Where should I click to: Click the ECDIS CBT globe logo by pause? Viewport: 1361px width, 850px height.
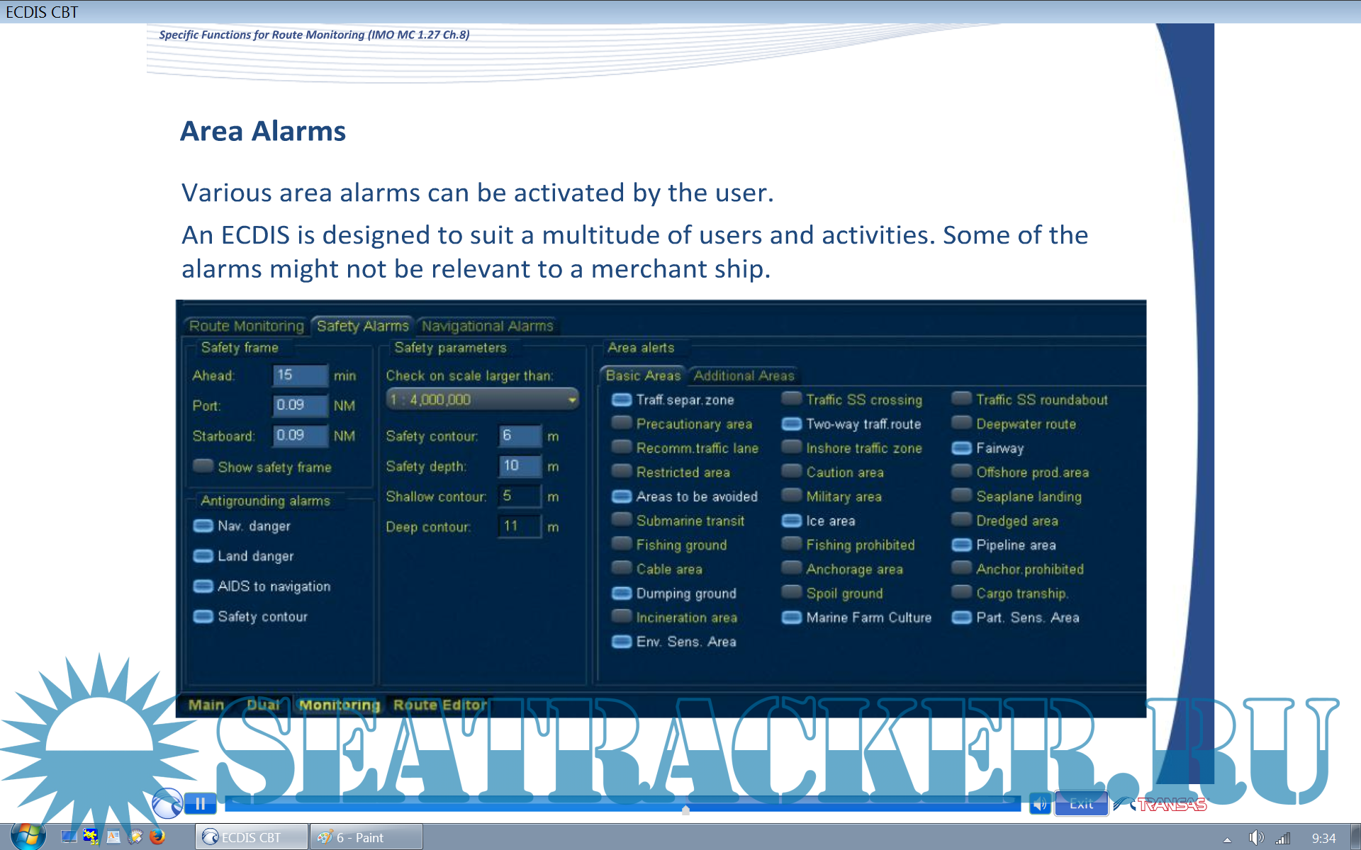click(x=167, y=803)
